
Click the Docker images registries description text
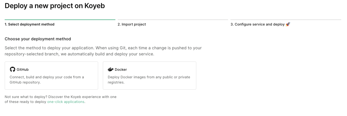[x=149, y=79]
